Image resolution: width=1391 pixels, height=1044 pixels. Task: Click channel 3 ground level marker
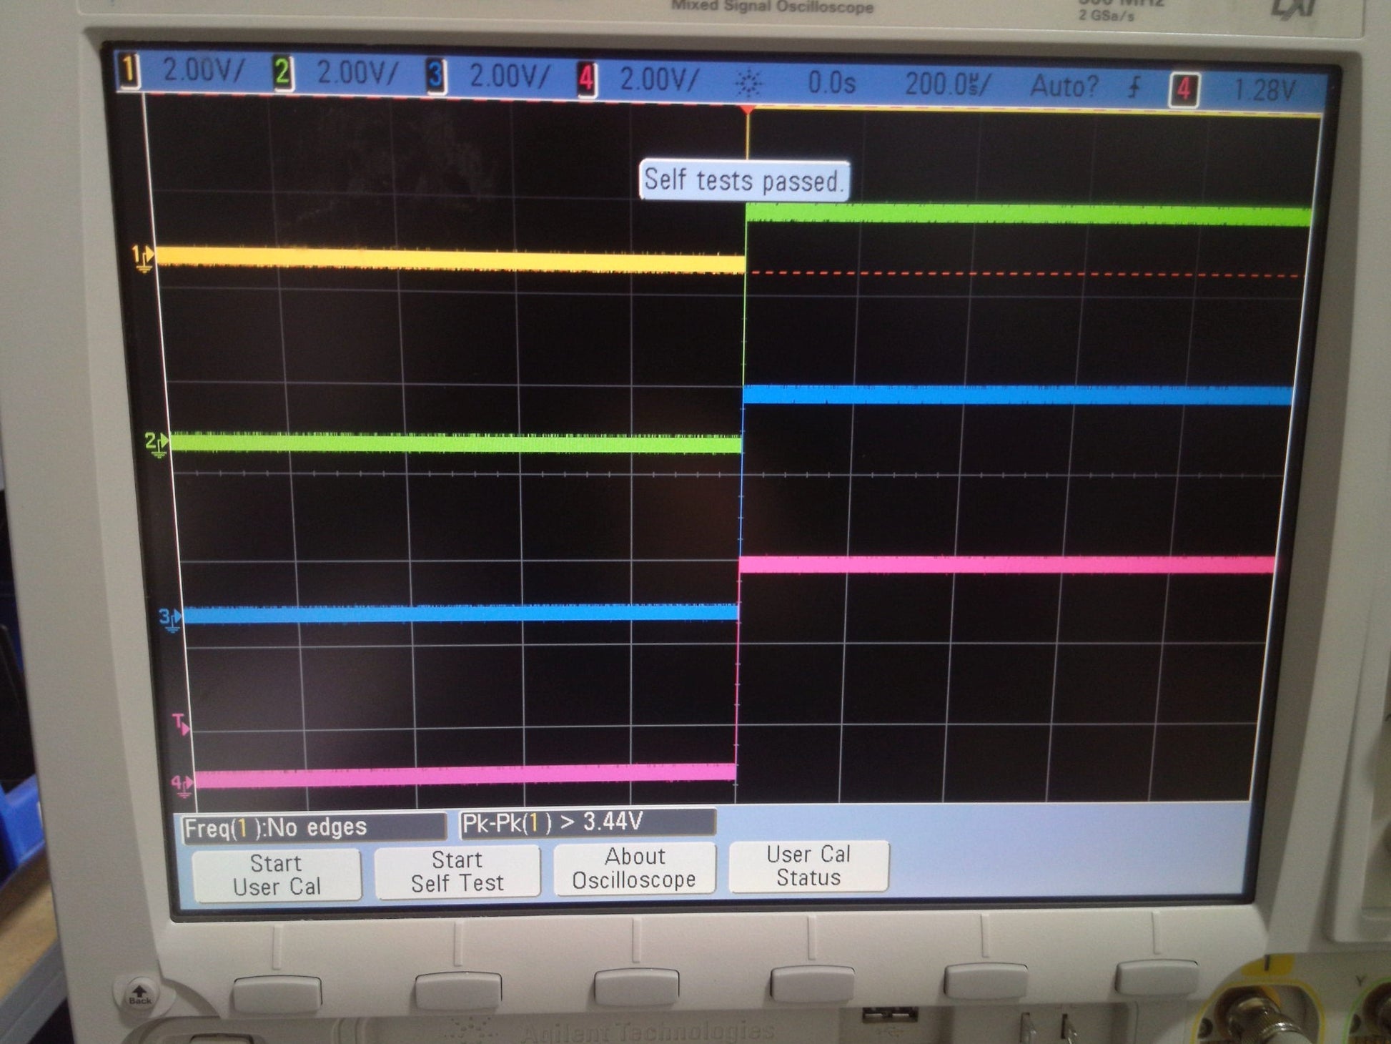coord(170,619)
